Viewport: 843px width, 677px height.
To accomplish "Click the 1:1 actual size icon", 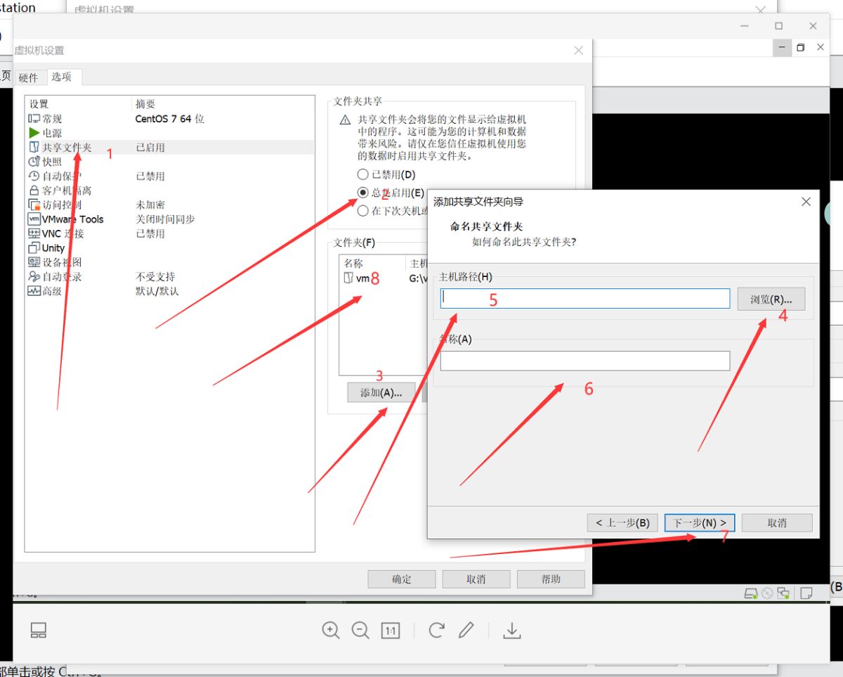I will 391,631.
